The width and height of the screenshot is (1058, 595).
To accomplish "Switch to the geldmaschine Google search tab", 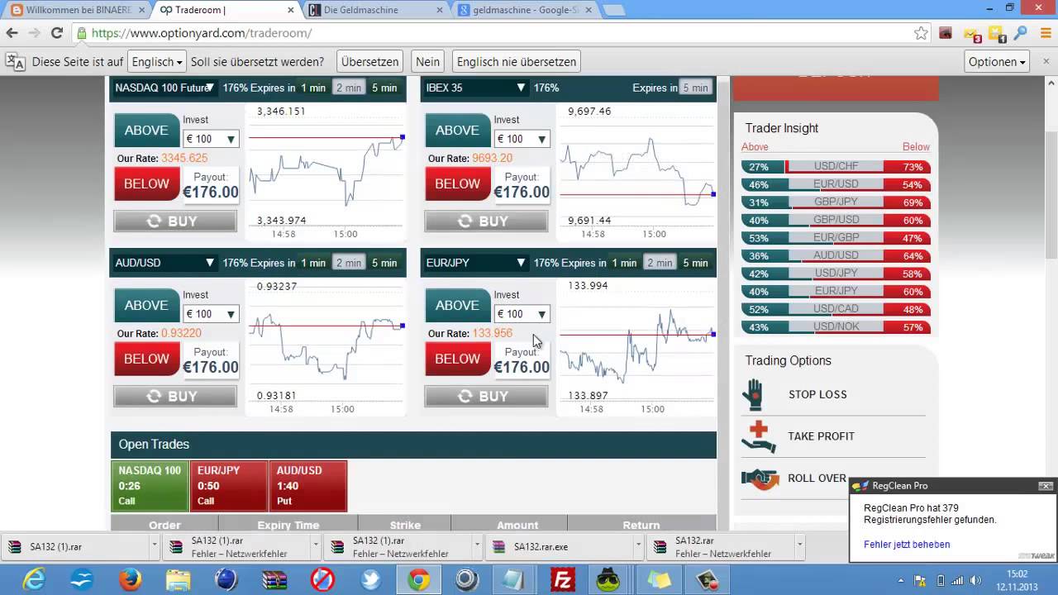I will point(525,10).
